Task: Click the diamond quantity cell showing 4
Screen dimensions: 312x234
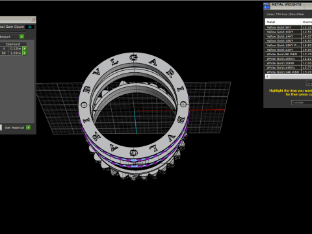Action: tap(4, 49)
